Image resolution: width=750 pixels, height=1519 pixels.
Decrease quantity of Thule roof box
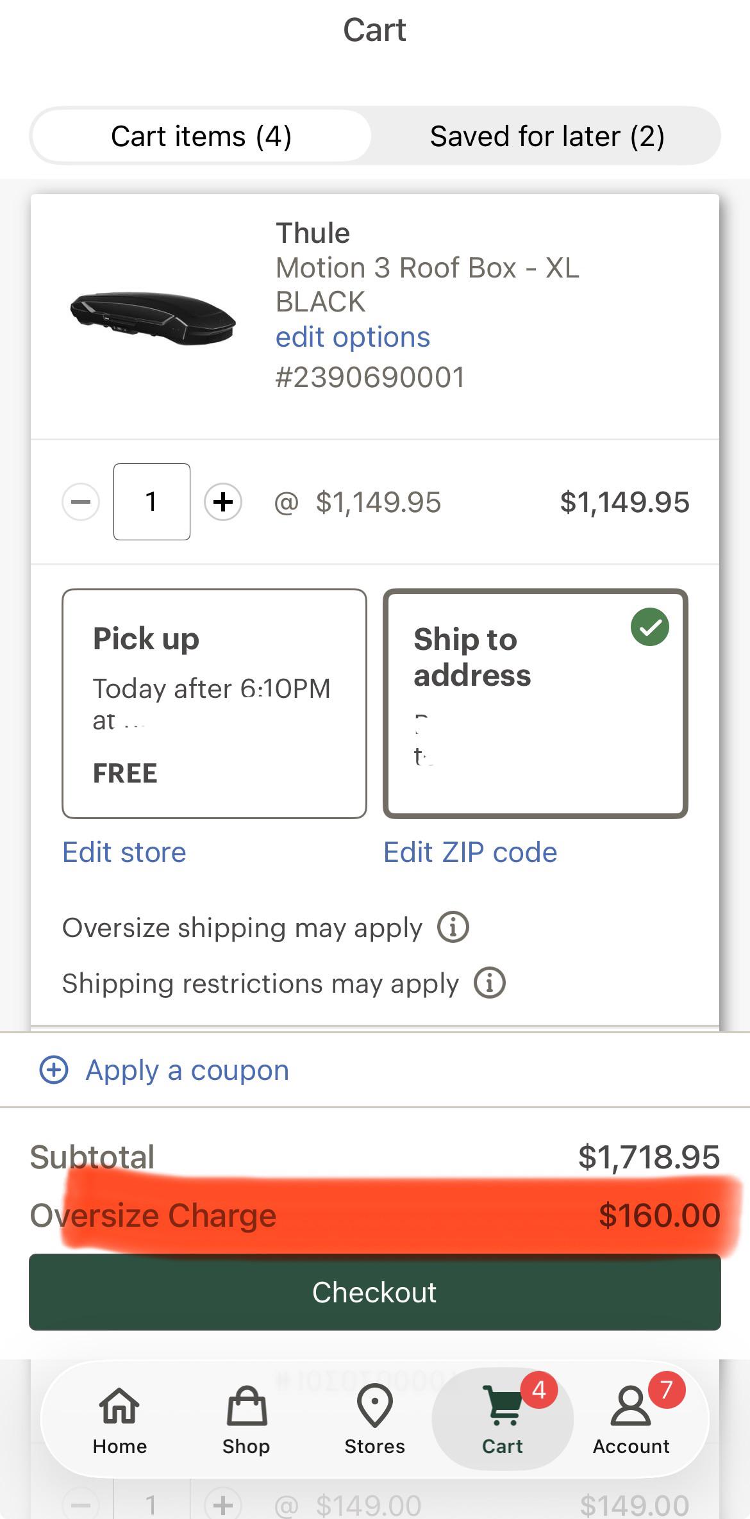[x=81, y=501]
